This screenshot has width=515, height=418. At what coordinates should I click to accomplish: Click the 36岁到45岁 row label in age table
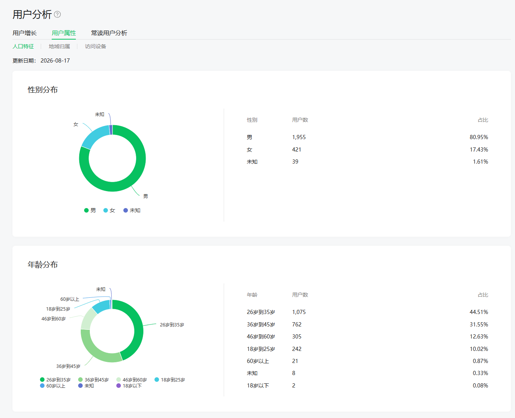point(261,325)
